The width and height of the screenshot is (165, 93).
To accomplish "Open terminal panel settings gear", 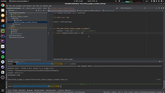I will 160,61.
